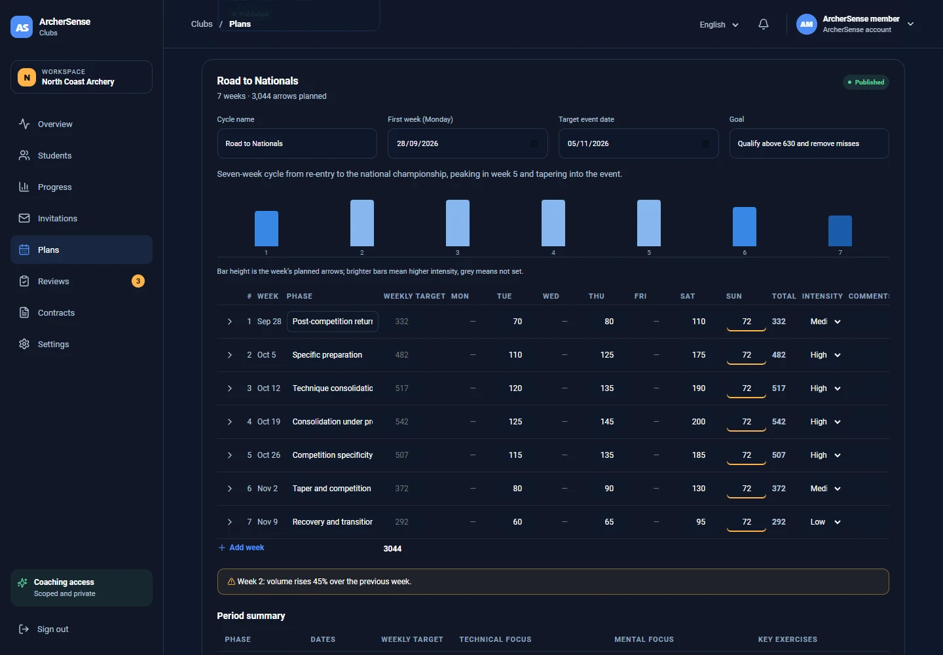943x655 pixels.
Task: Open the Invitations page
Action: pos(81,218)
